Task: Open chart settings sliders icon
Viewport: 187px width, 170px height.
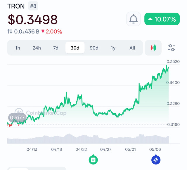Action: point(172,48)
